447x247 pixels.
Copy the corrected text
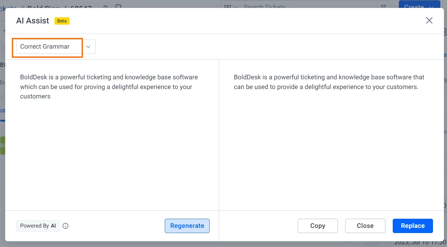318,226
